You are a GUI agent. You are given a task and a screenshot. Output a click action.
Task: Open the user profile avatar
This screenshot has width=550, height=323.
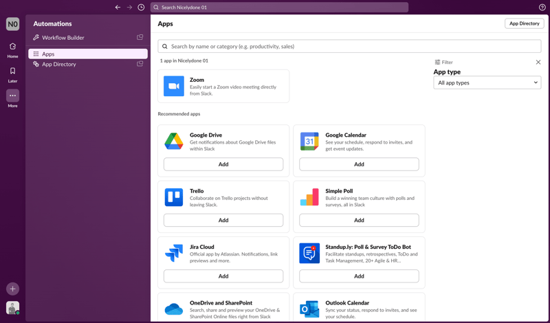(x=12, y=308)
